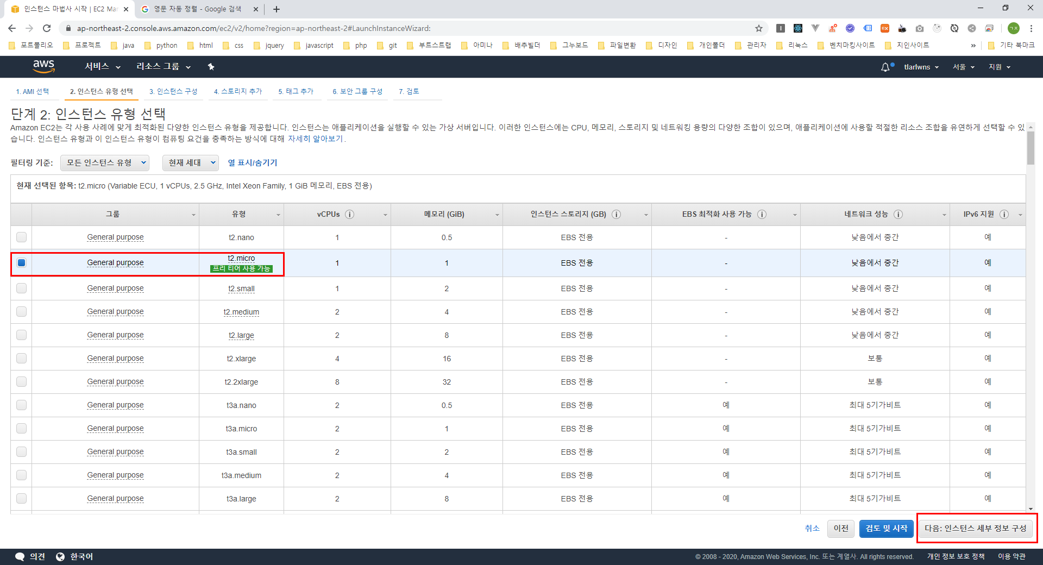
Task: Open the 지원 support dropdown
Action: [x=1000, y=67]
